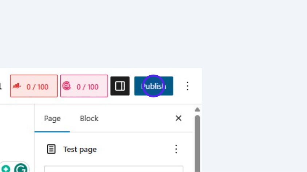Switch to the Page tab

52,118
